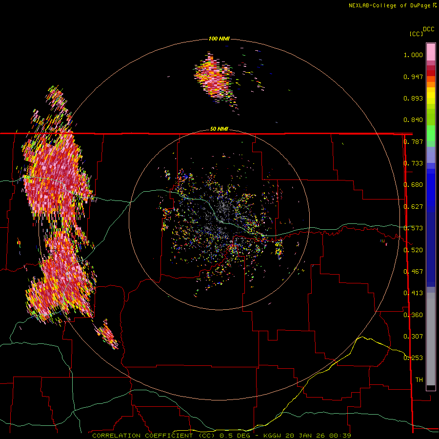Screen dimensions: 439x439
Task: Click the 0.840 legend value
Action: click(x=413, y=120)
